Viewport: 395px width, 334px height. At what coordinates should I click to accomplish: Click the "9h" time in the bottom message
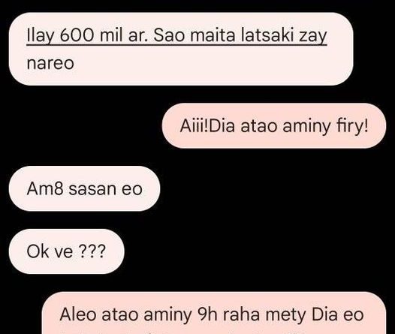click(x=208, y=314)
